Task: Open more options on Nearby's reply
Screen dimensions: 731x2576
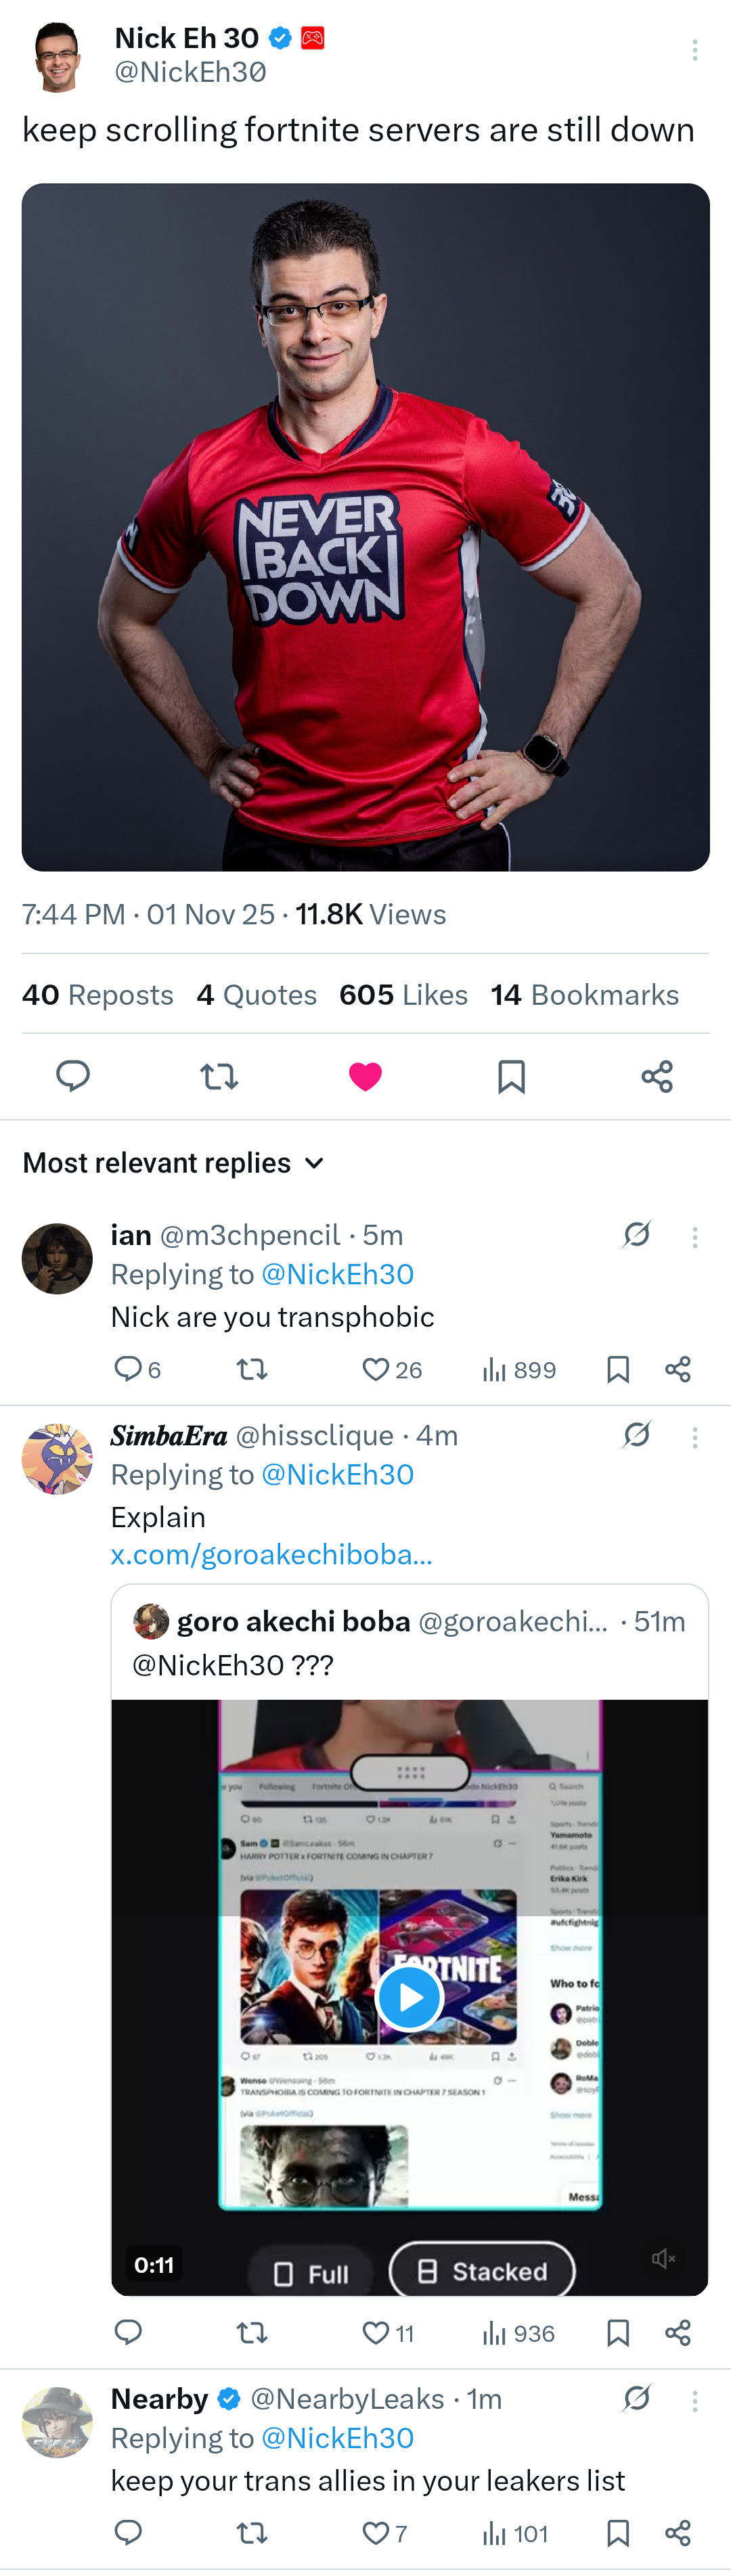Action: [x=694, y=2401]
